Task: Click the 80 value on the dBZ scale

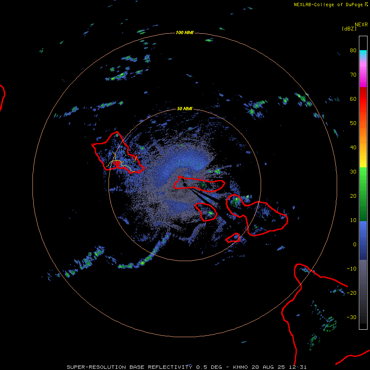Action: click(x=353, y=51)
